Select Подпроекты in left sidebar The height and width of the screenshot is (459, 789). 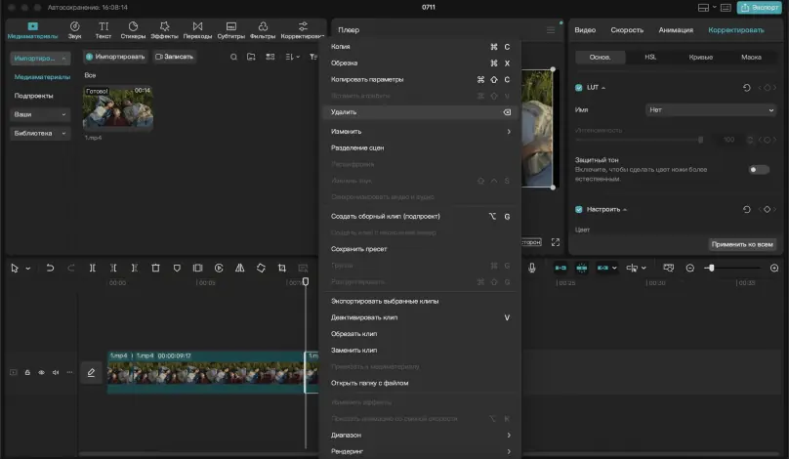(x=33, y=96)
